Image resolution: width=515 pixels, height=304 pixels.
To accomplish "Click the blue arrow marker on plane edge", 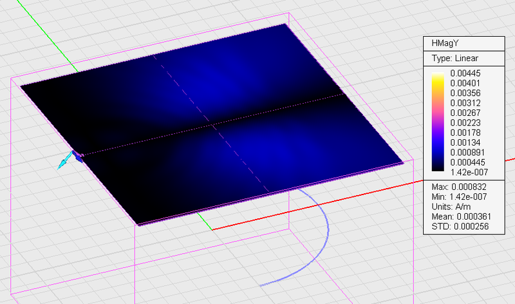I will click(78, 156).
